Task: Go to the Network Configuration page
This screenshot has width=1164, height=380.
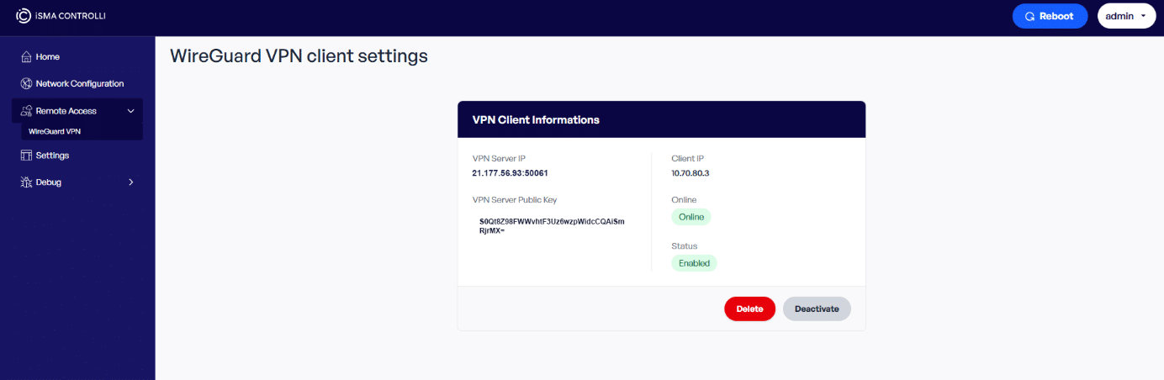Action: click(79, 84)
